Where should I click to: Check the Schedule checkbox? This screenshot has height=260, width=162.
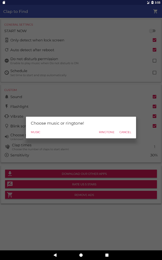[155, 73]
